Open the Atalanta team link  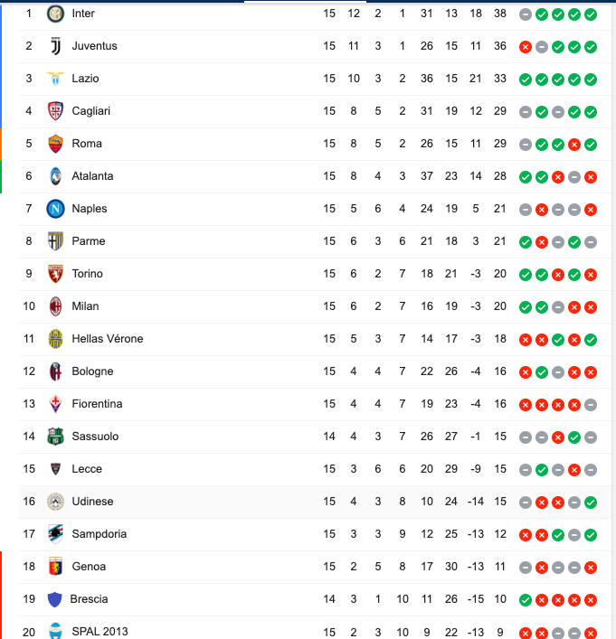[92, 176]
